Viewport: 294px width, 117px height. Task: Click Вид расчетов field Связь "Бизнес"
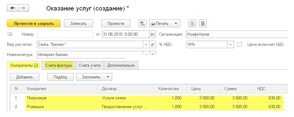pos(90,45)
